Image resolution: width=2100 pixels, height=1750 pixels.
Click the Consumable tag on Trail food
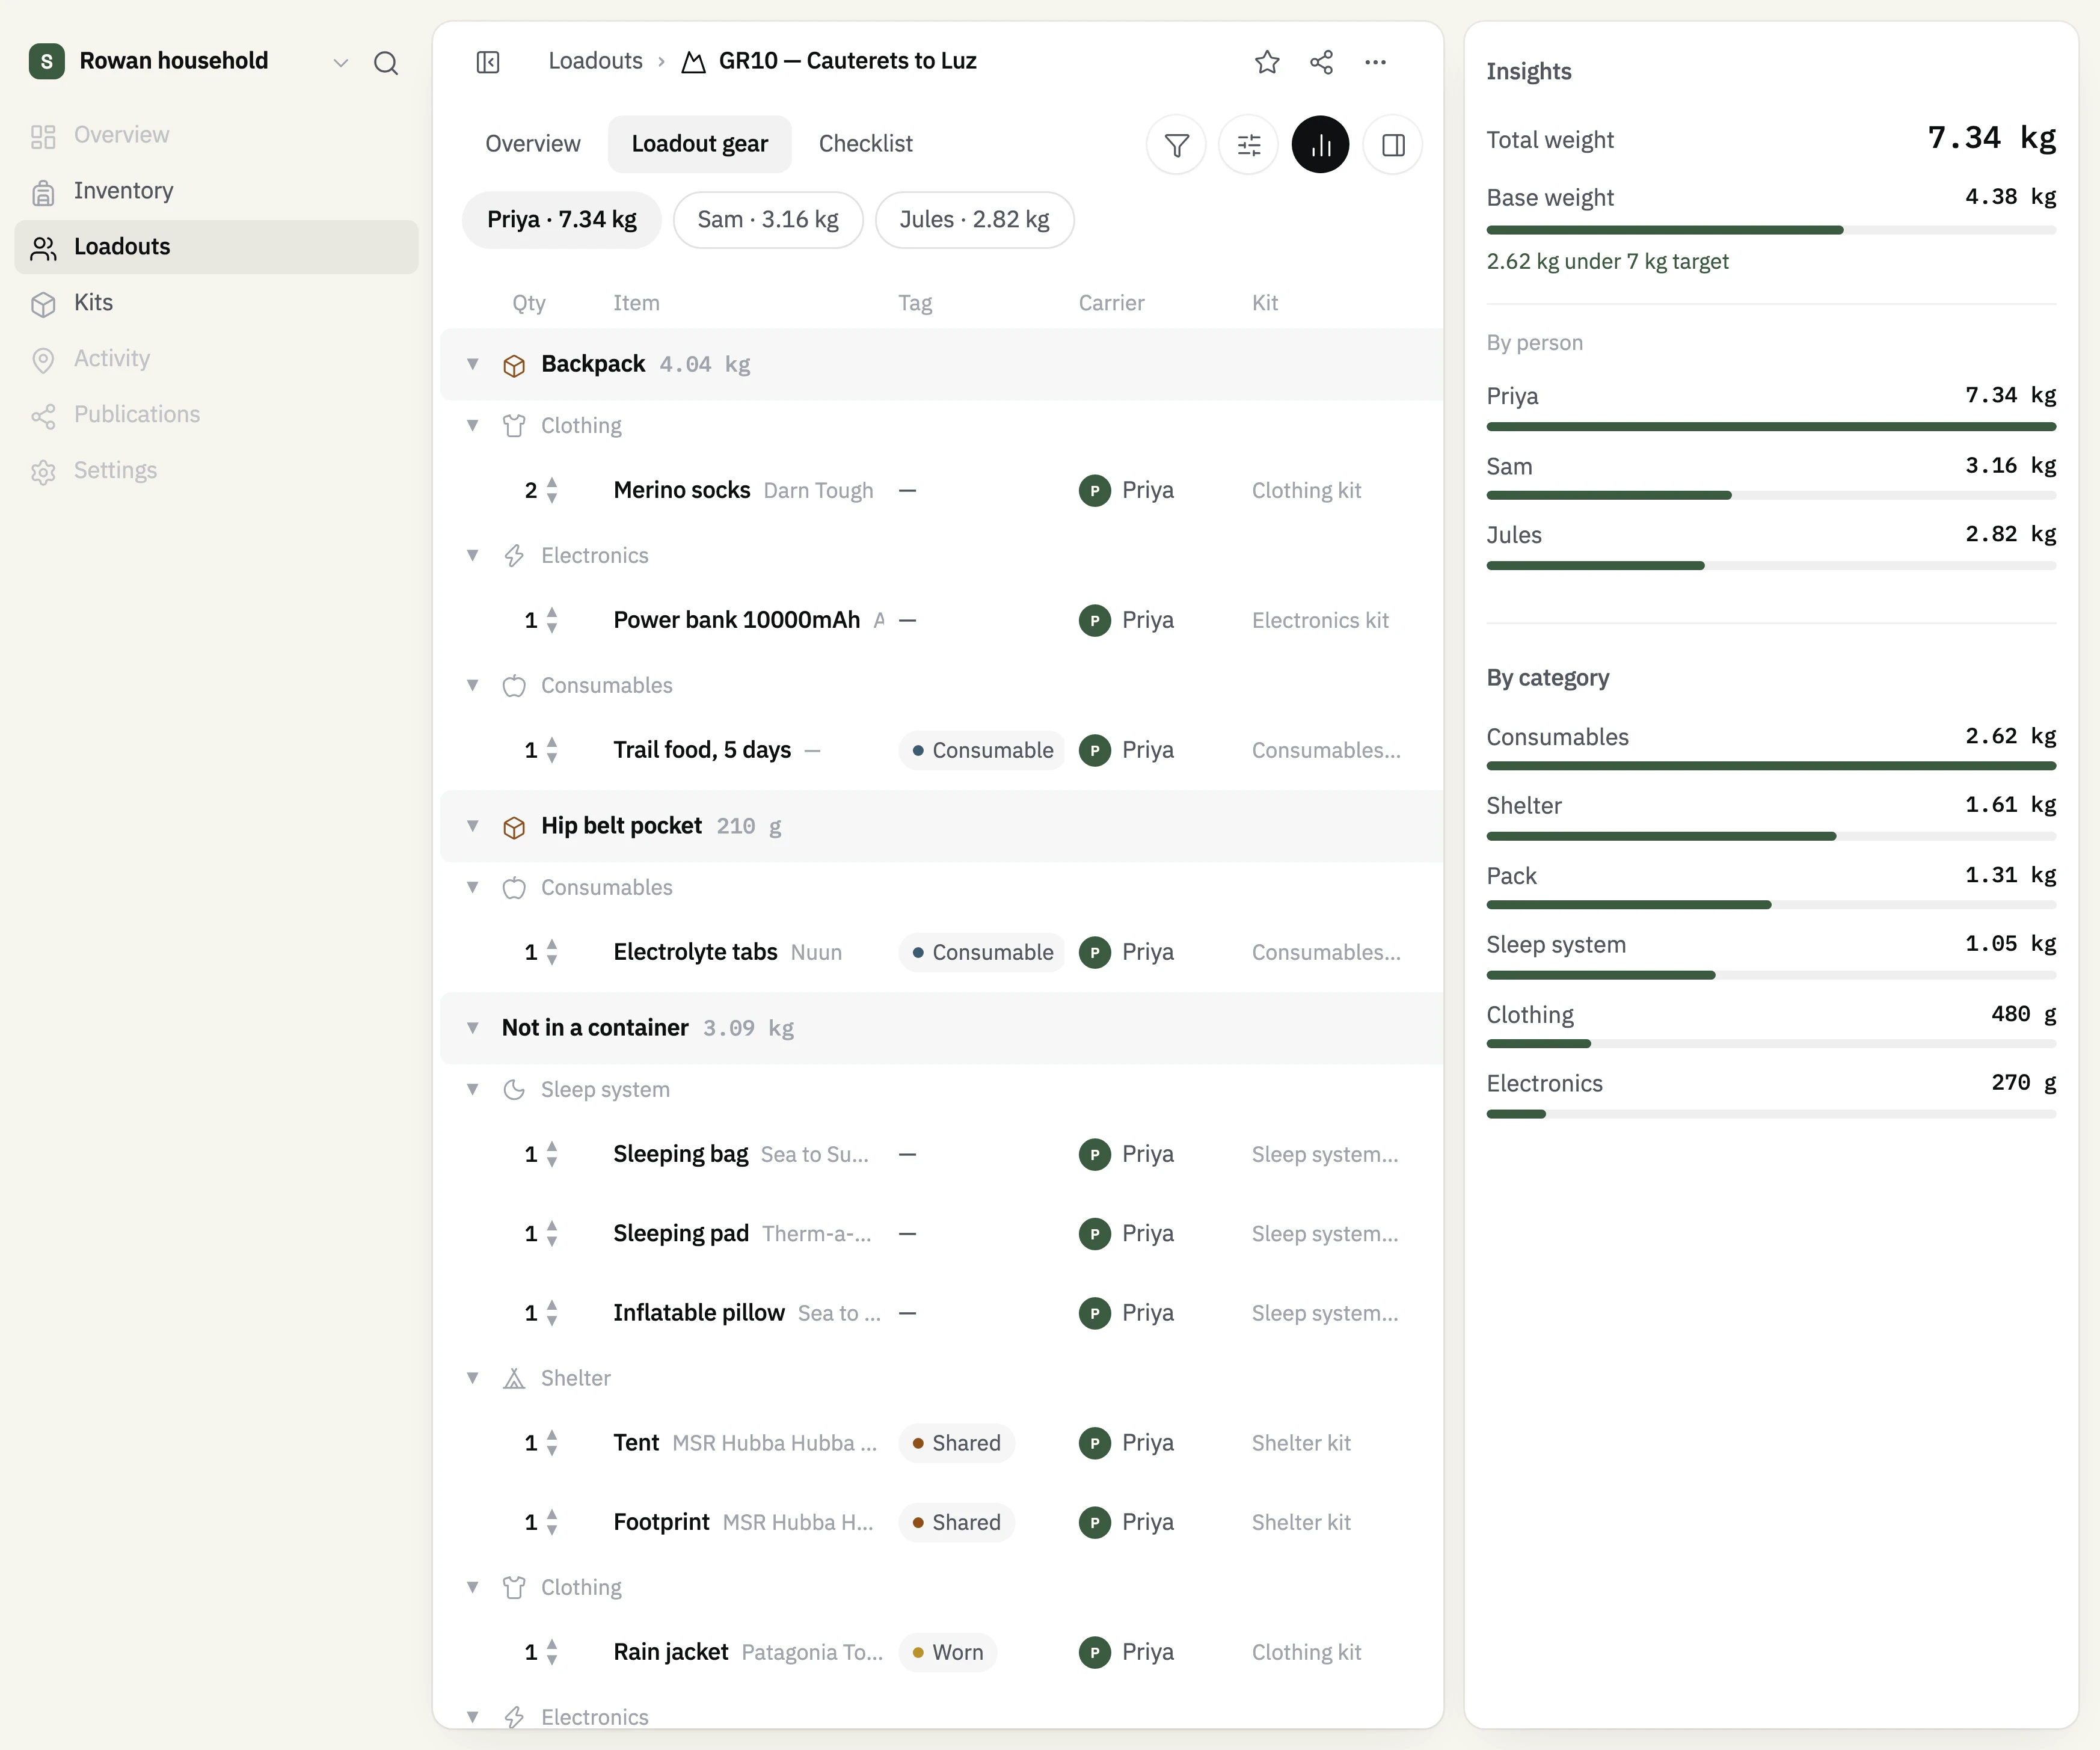[982, 751]
